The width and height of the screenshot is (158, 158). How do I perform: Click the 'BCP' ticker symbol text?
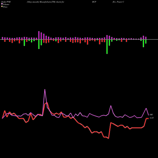pos(94,2)
